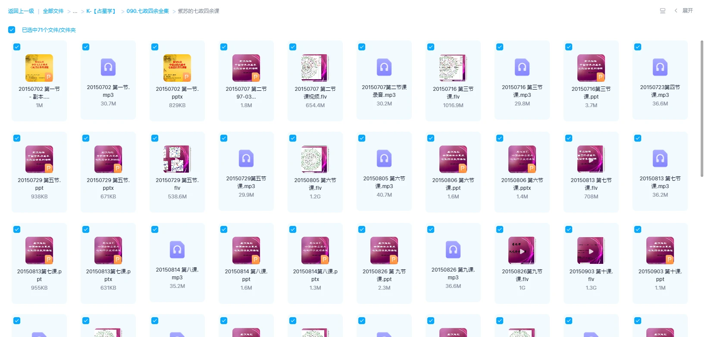This screenshot has width=705, height=337.
Task: Open the 20150723第四节课.mp3 audio icon
Action: tap(660, 67)
